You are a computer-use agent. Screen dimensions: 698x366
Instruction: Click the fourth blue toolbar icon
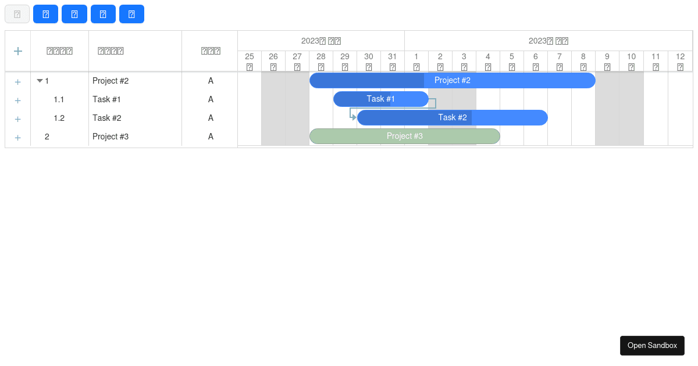coord(131,14)
